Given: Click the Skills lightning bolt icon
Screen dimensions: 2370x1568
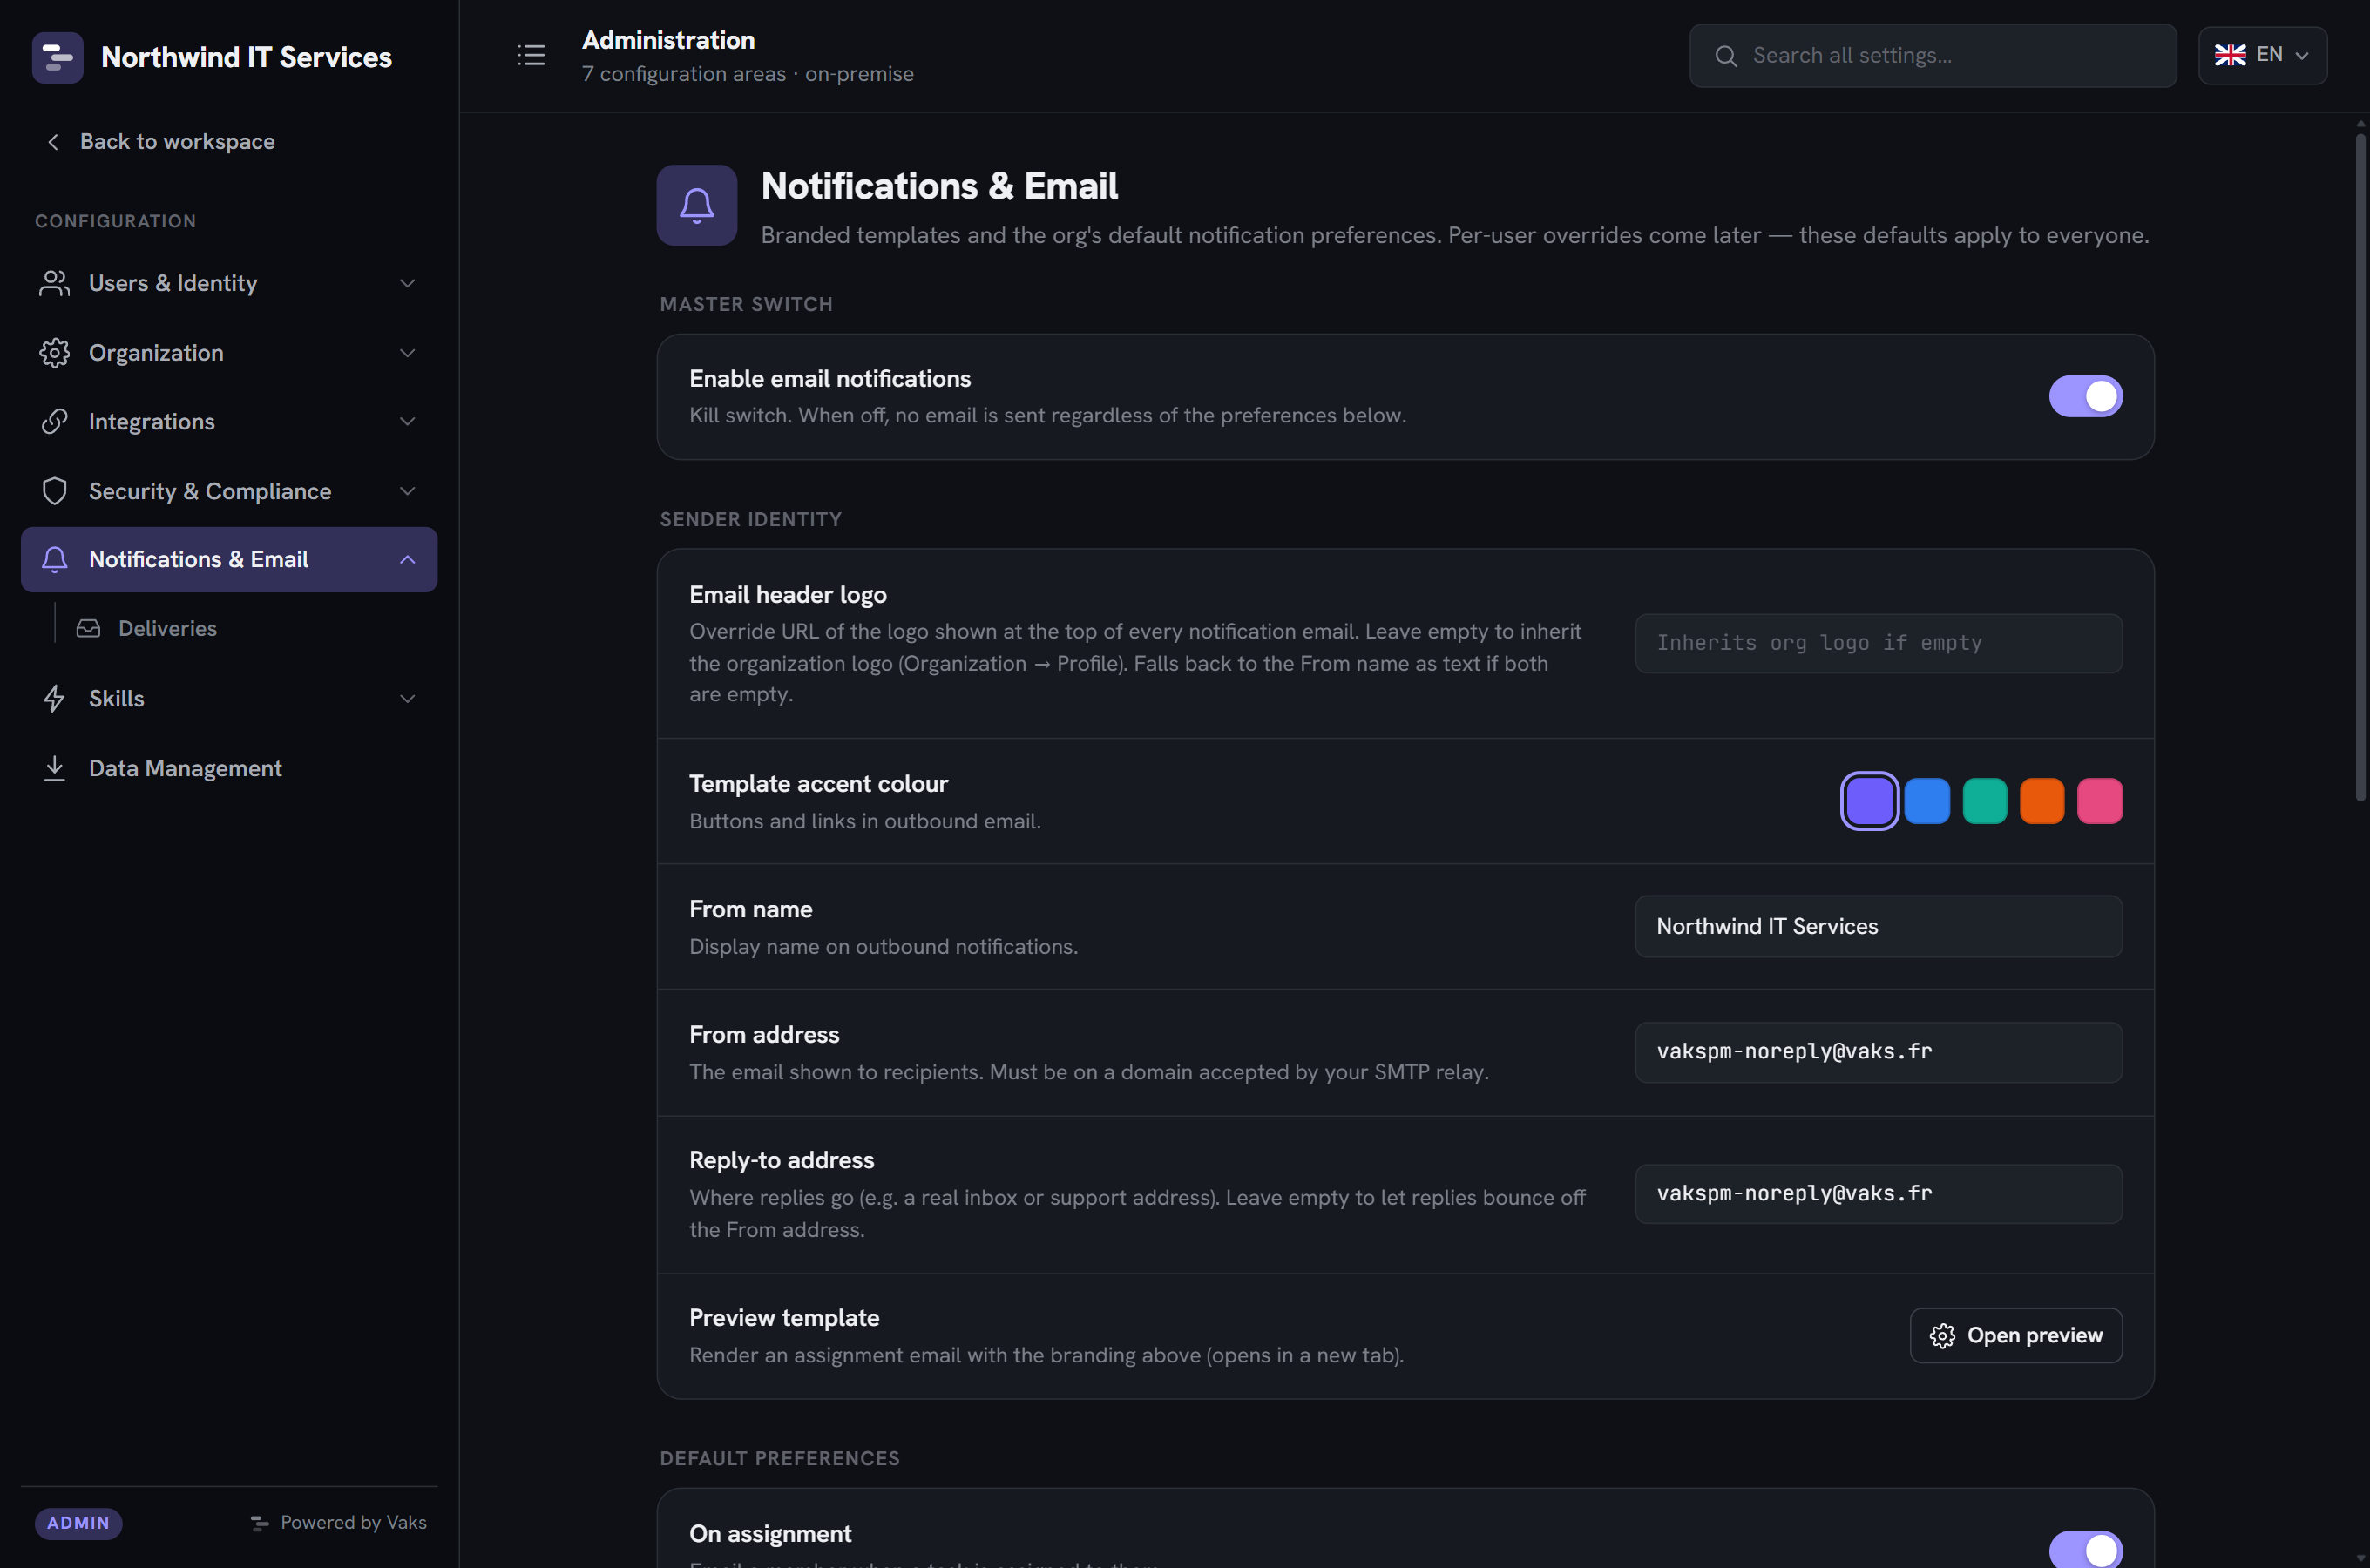Looking at the screenshot, I should pyautogui.click(x=55, y=699).
